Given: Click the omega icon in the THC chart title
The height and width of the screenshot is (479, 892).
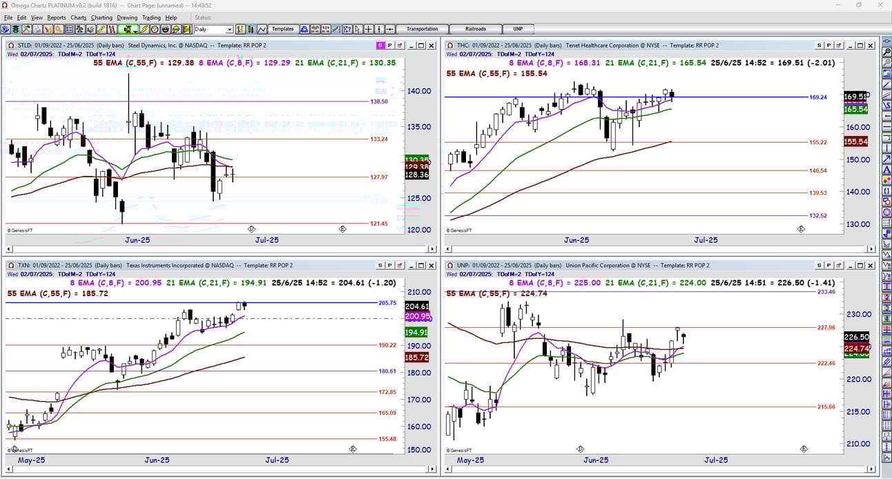Looking at the screenshot, I should (x=449, y=46).
